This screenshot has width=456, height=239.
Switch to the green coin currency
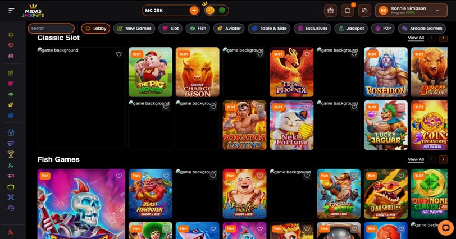click(222, 11)
